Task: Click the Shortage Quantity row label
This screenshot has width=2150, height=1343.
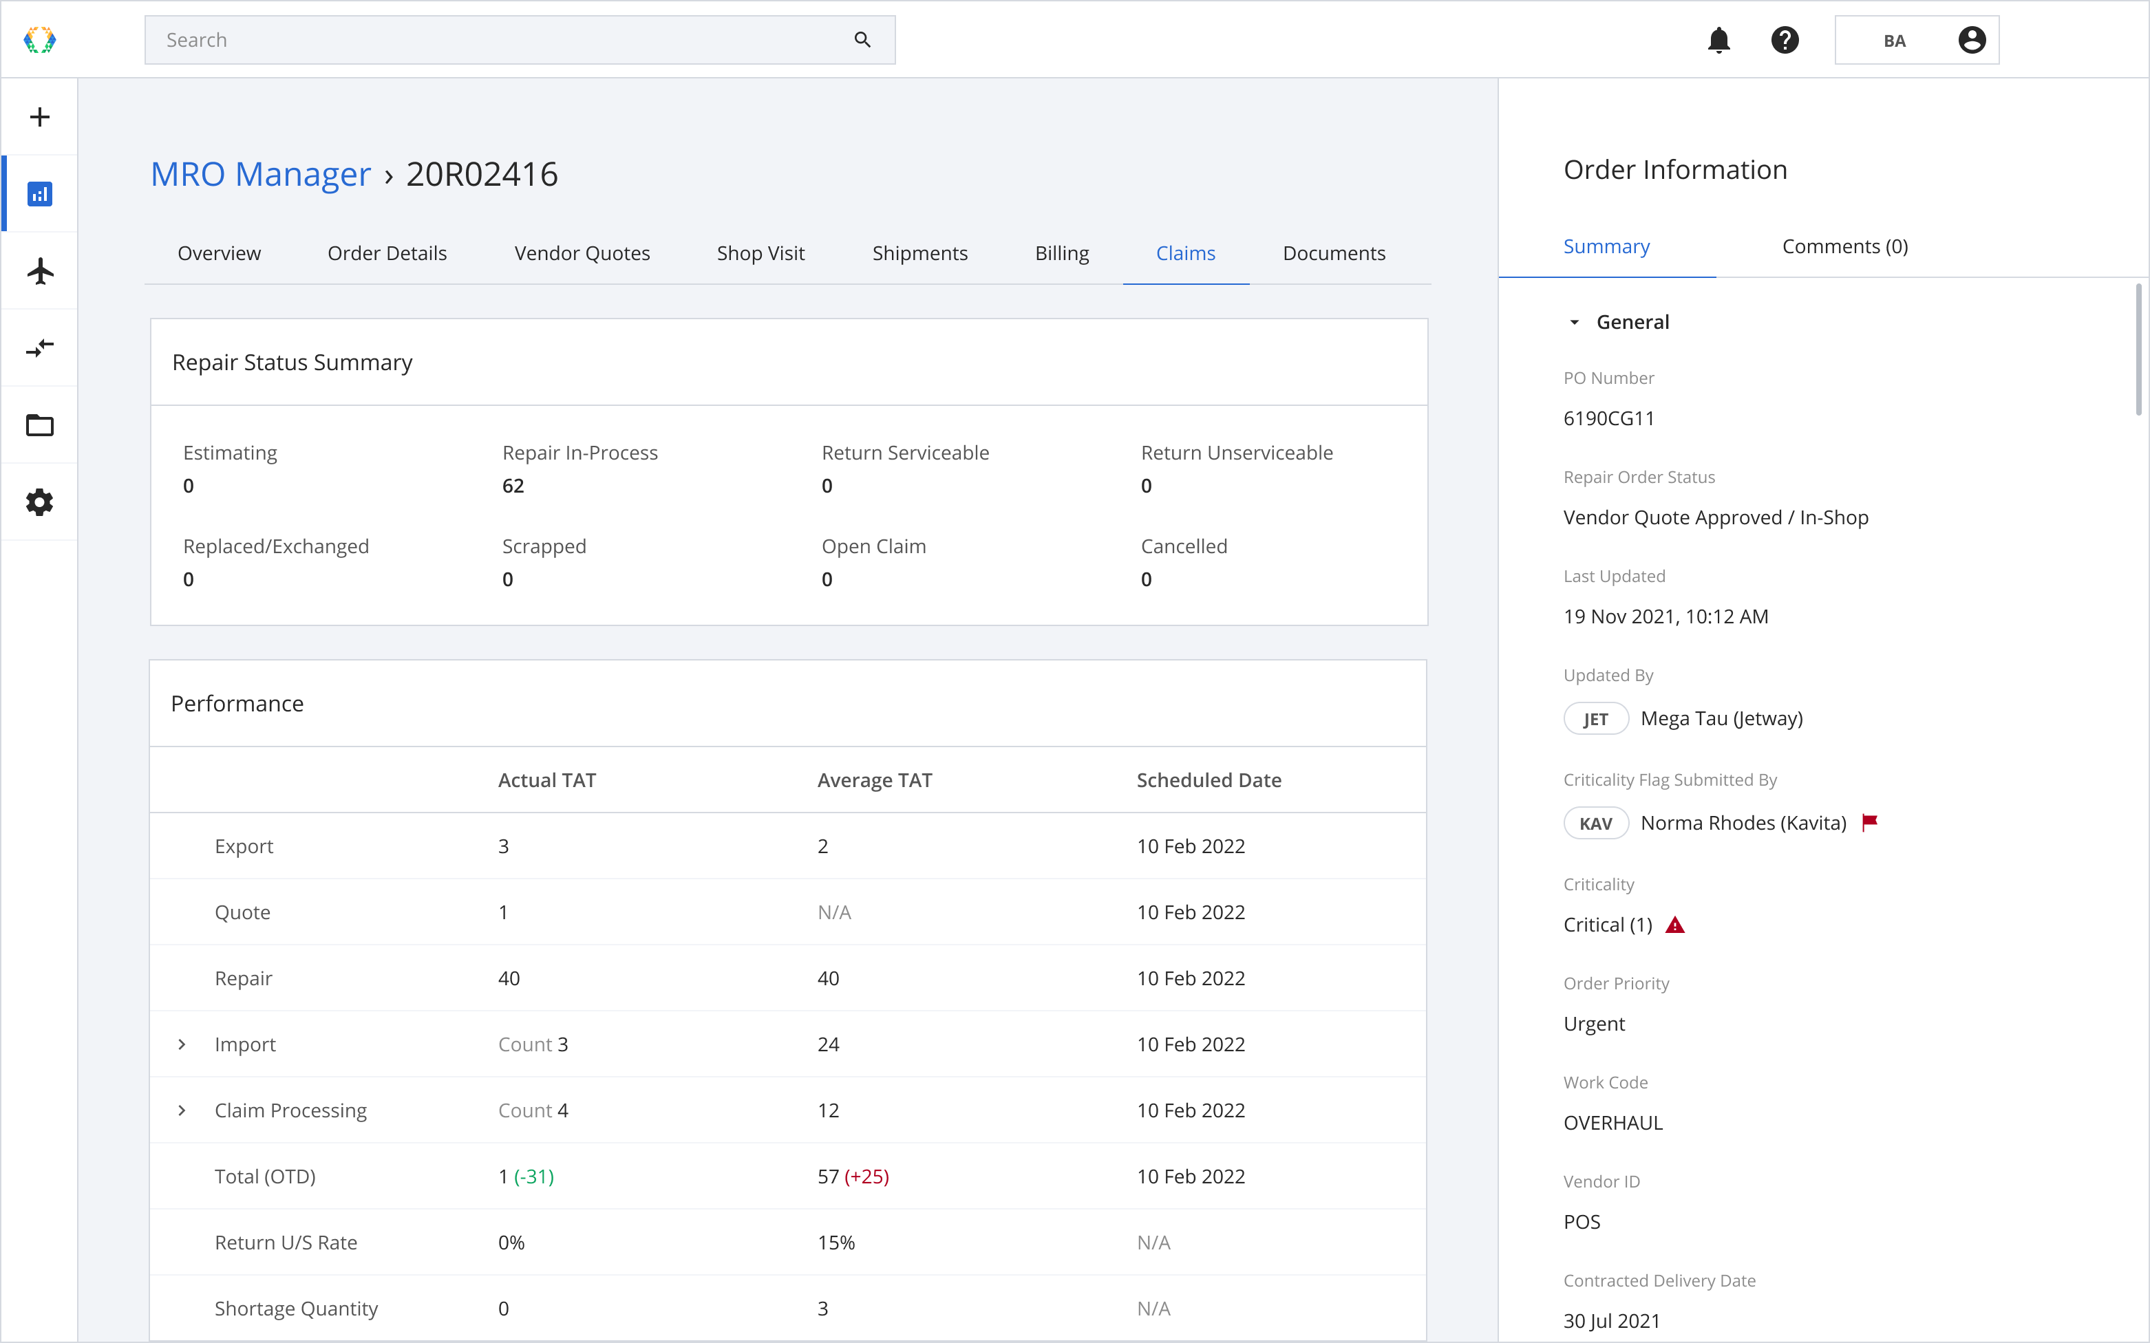Action: 296,1309
